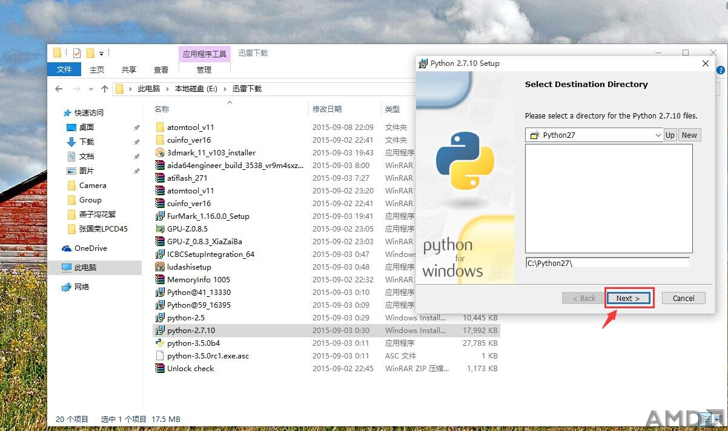Cancel the Python 2.7.10 Setup

coord(683,298)
